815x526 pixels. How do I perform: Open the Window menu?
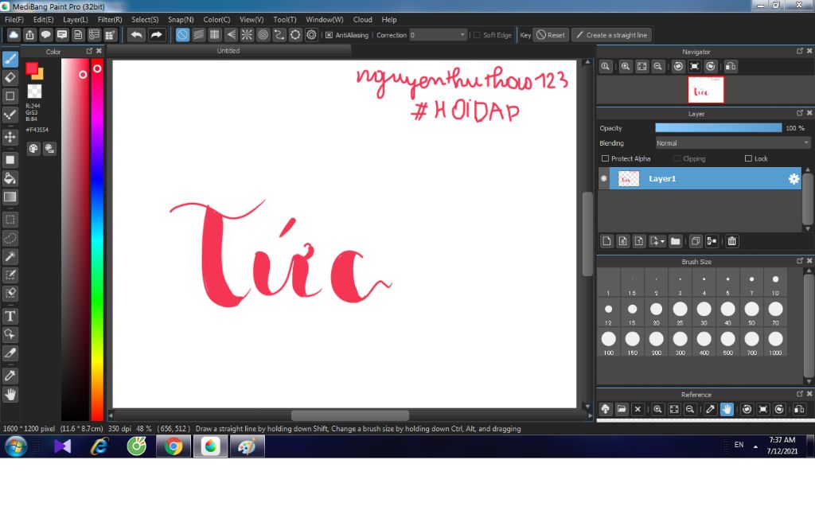[325, 19]
